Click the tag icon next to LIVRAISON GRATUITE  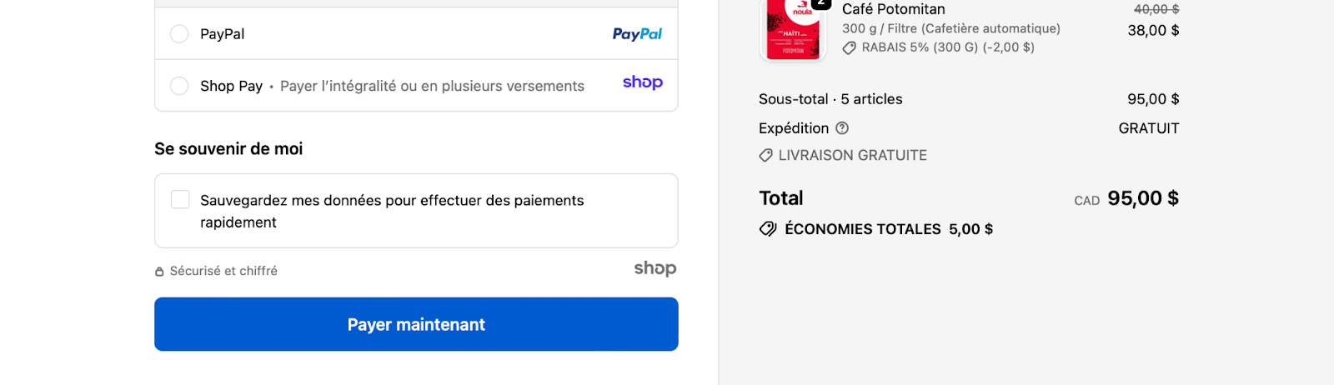pos(765,156)
